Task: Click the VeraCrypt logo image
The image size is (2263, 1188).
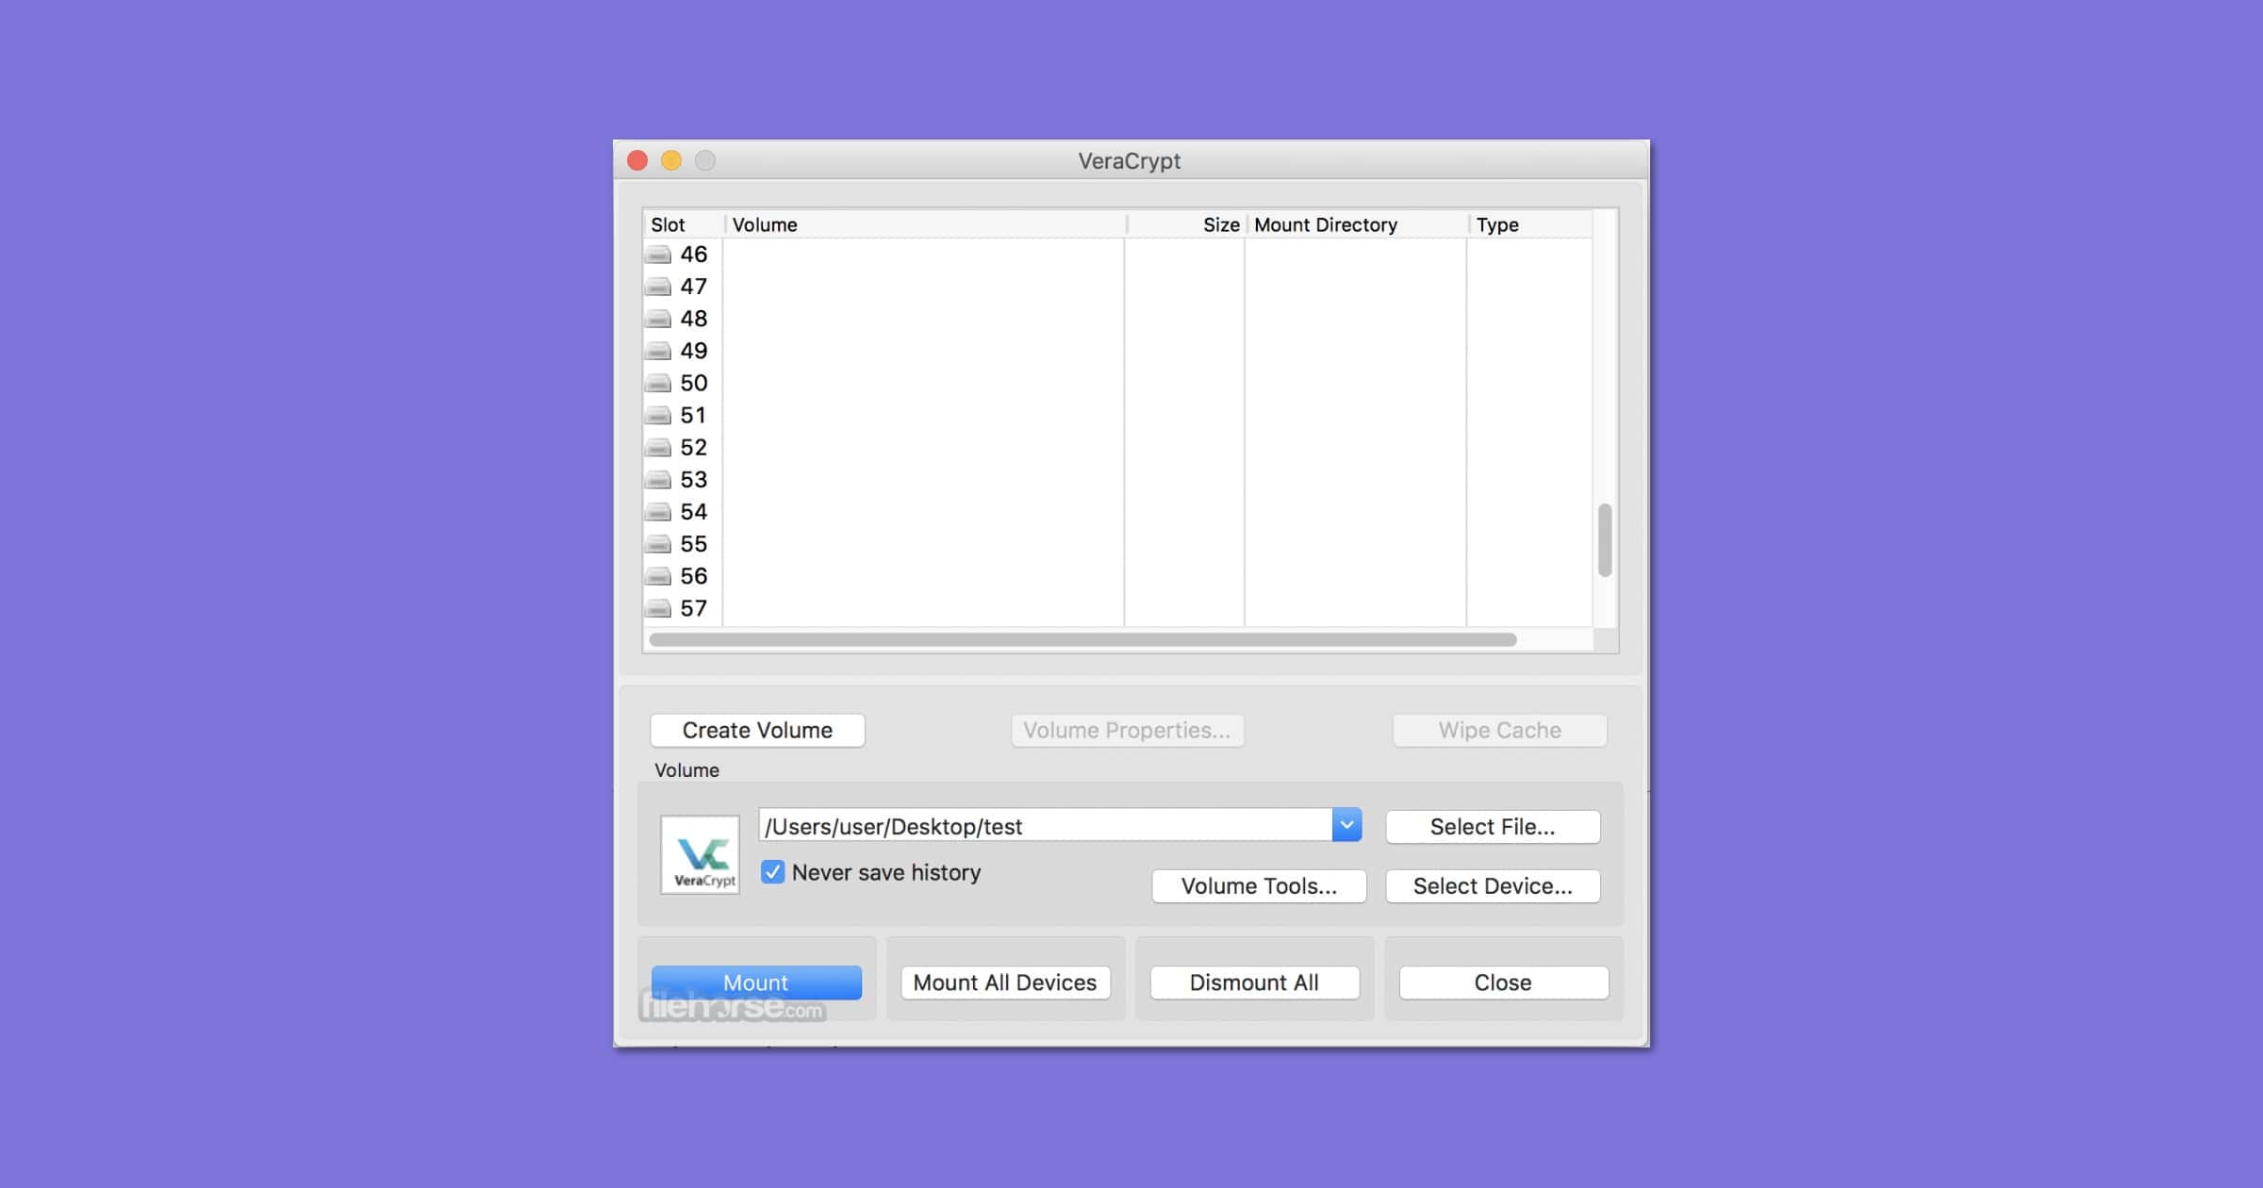Action: (700, 854)
